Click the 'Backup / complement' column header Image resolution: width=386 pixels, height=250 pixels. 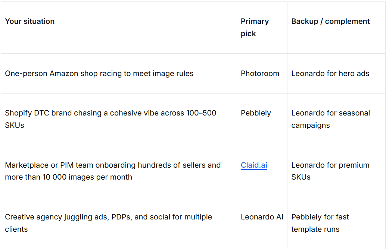click(330, 21)
